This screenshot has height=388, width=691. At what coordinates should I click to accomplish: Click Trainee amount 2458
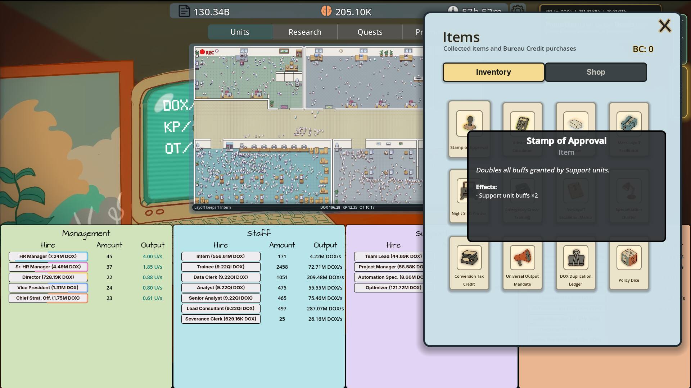pos(282,267)
